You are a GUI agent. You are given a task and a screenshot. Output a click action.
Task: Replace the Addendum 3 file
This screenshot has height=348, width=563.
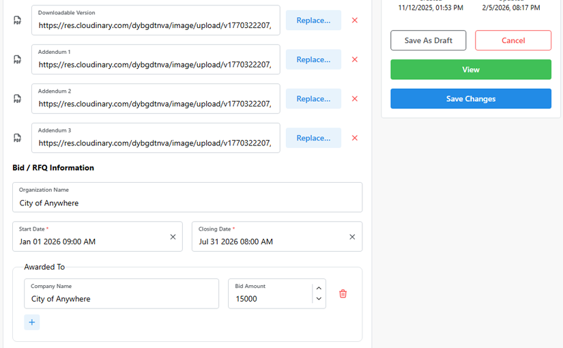(313, 138)
